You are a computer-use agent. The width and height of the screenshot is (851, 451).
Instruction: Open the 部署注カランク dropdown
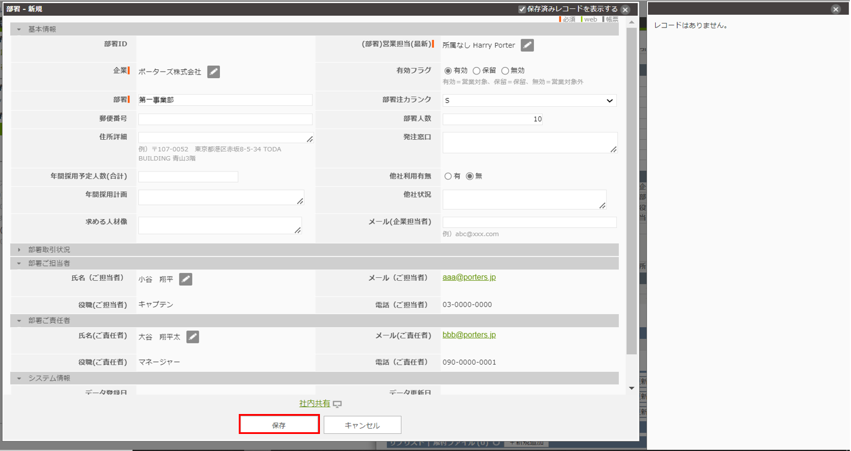click(529, 100)
